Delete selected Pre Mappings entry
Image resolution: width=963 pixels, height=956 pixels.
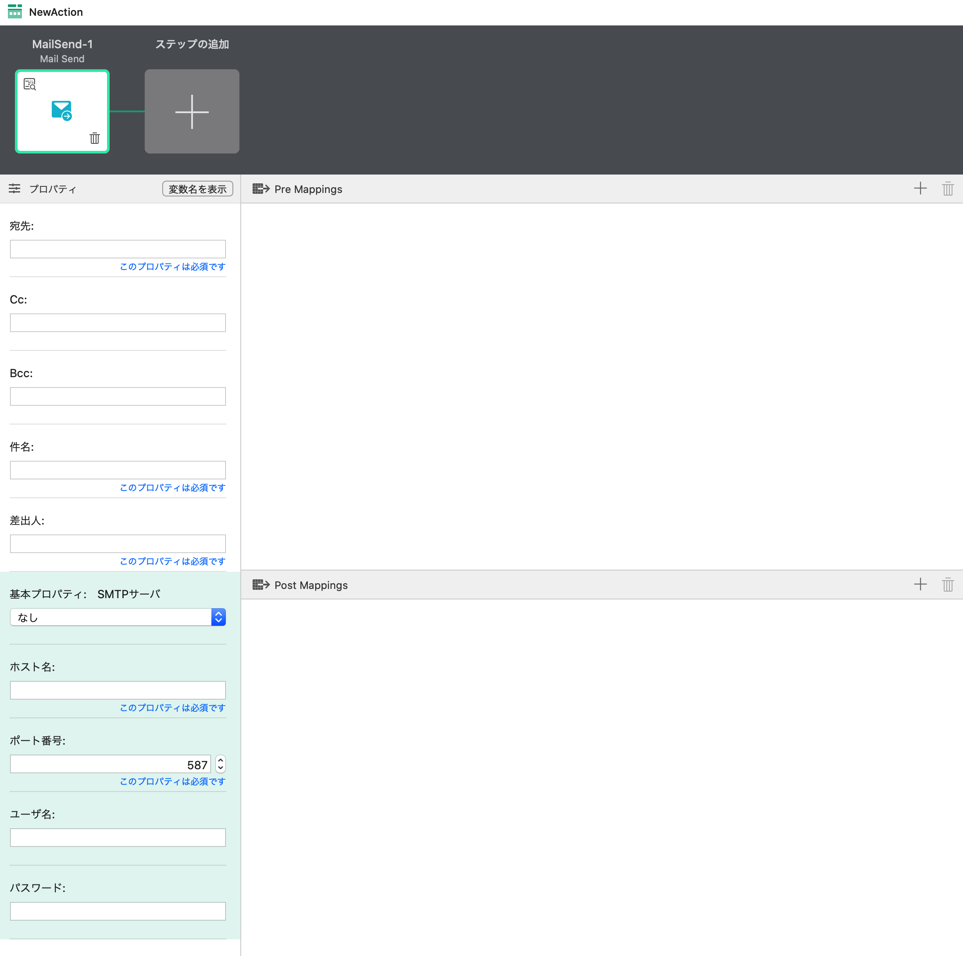[947, 189]
